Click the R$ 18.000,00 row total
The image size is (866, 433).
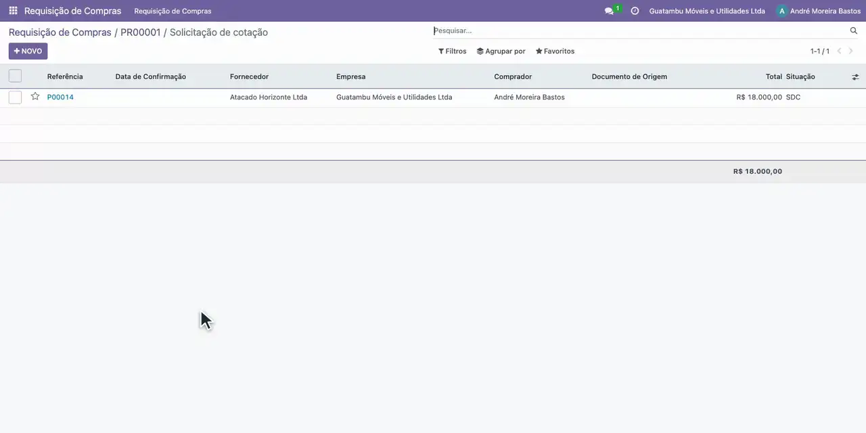(759, 97)
